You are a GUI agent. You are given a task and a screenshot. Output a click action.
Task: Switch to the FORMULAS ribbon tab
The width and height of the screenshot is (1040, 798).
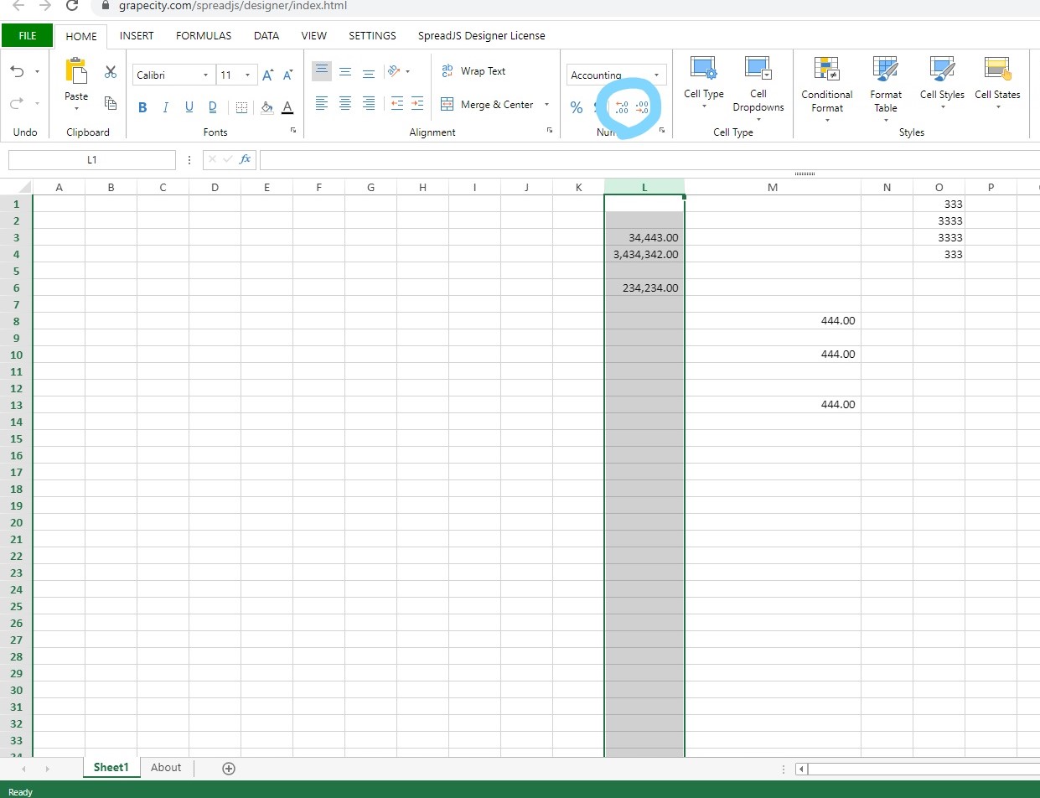point(204,36)
